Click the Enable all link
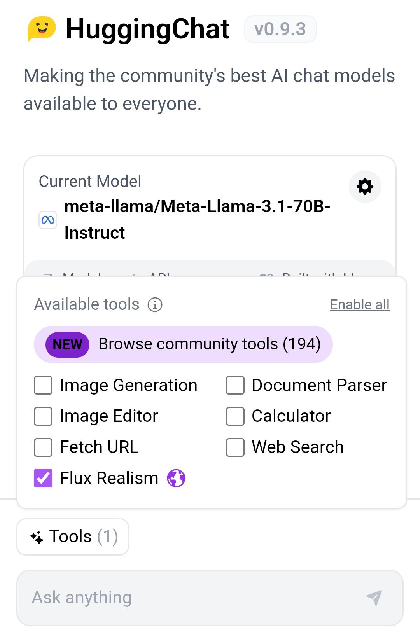420x636 pixels. (360, 304)
